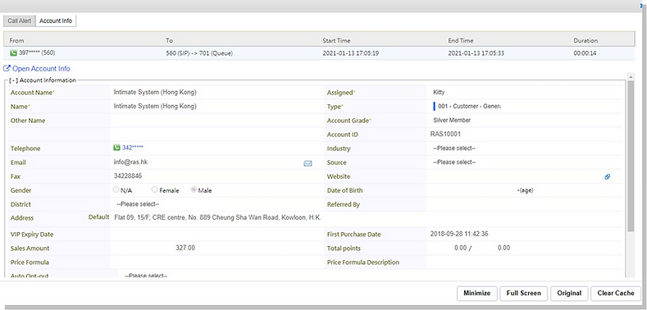
Task: Click the Account Name field value
Action: (155, 93)
